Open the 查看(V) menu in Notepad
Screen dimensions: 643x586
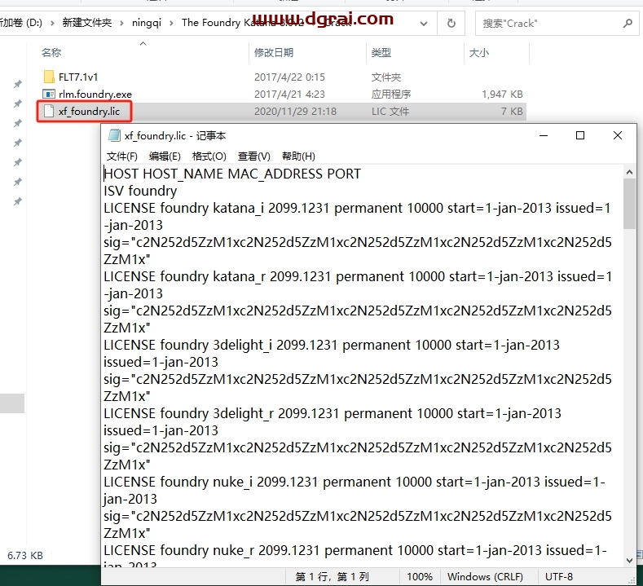[253, 156]
